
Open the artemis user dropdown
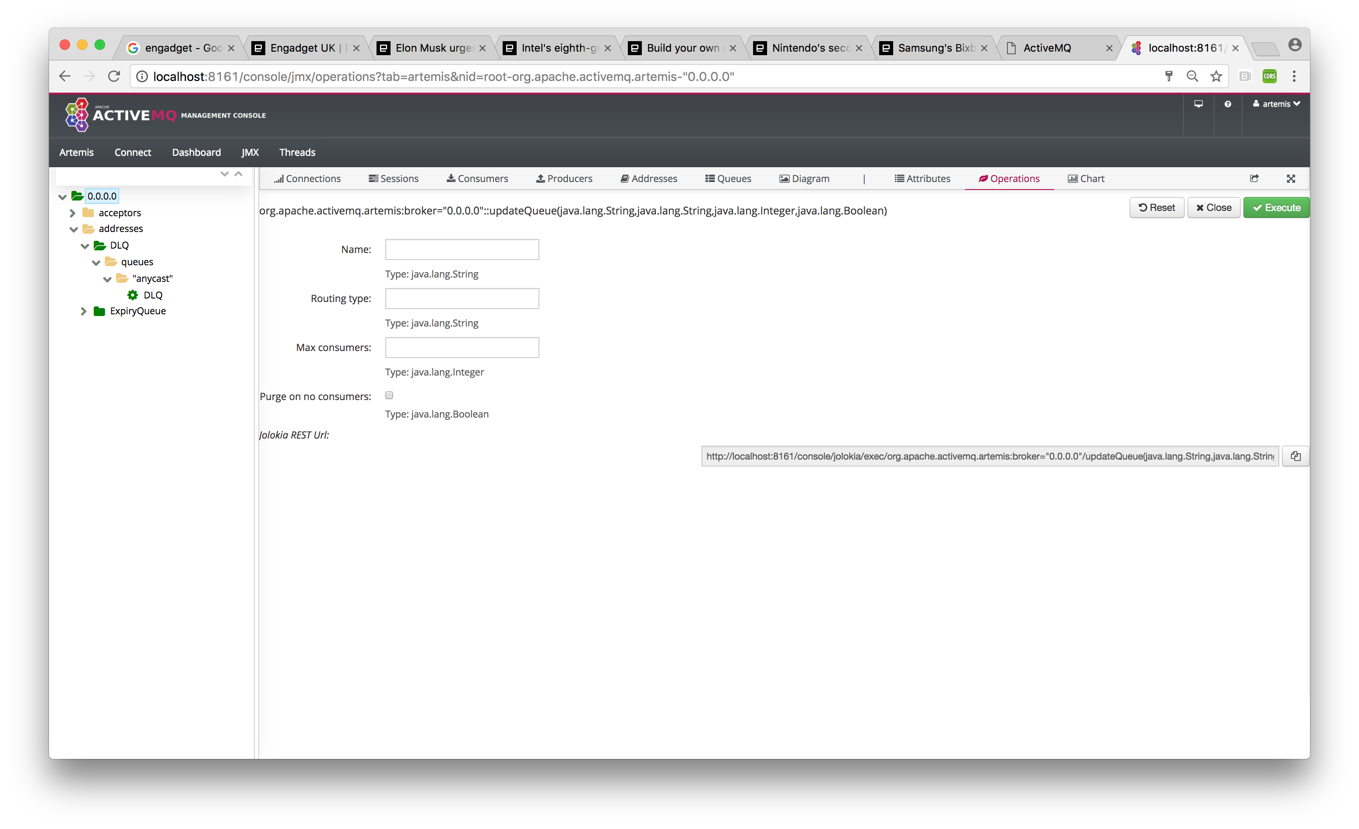[1276, 104]
